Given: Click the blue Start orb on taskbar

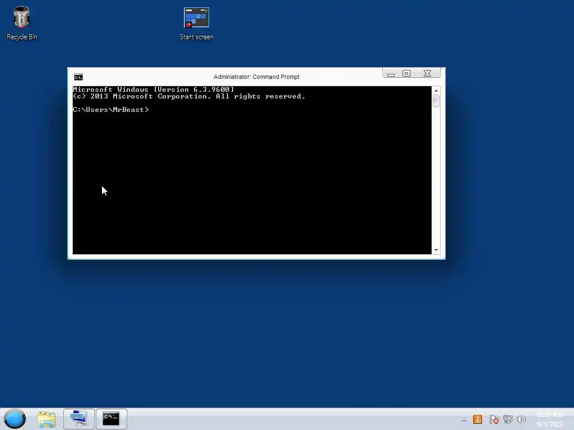Looking at the screenshot, I should tap(15, 419).
